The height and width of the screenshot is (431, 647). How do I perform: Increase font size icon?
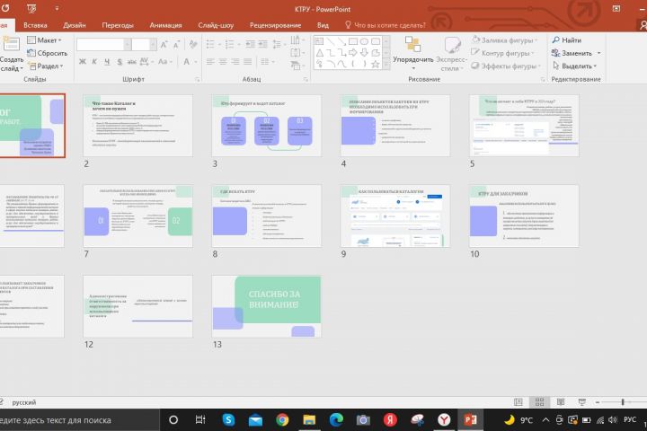164,45
